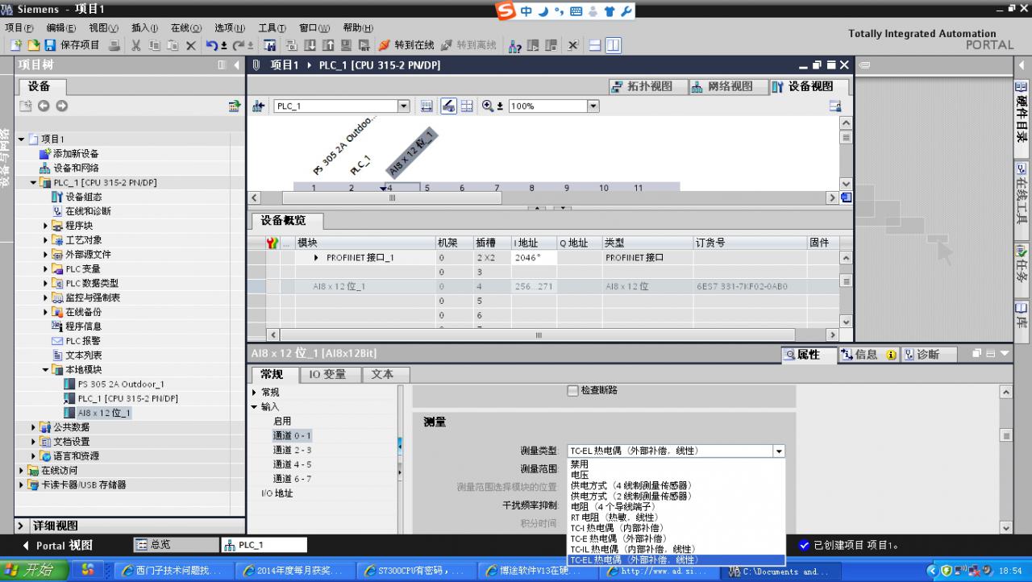This screenshot has width=1032, height=582.
Task: Click the Print toolbar icon
Action: pyautogui.click(x=114, y=46)
